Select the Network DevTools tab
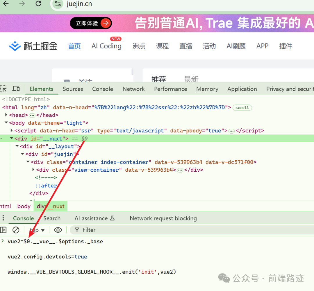The height and width of the screenshot is (291, 314). [x=133, y=89]
